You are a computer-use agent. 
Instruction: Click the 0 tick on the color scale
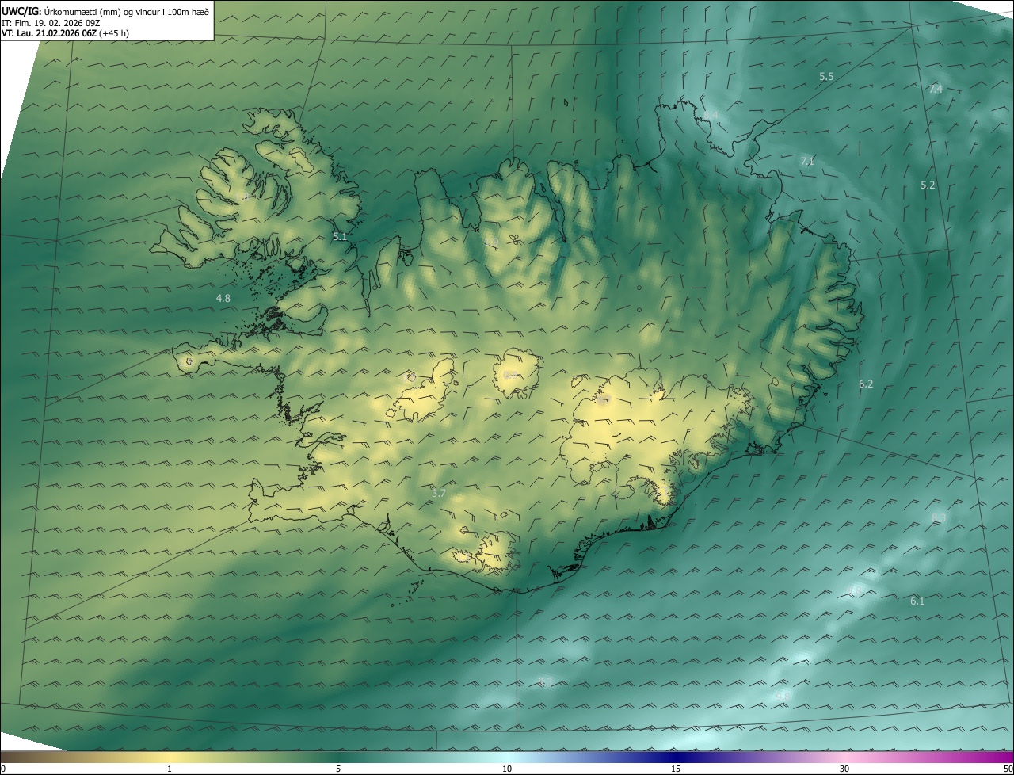pyautogui.click(x=2, y=769)
